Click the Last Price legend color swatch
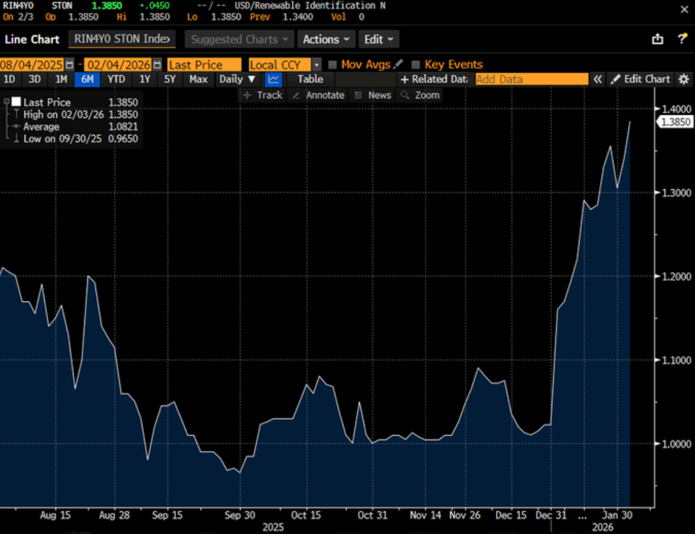The height and width of the screenshot is (534, 695). pos(16,102)
